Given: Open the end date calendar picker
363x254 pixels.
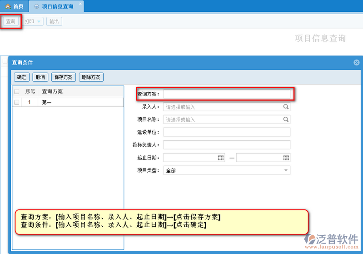Looking at the screenshot, I should pos(286,158).
